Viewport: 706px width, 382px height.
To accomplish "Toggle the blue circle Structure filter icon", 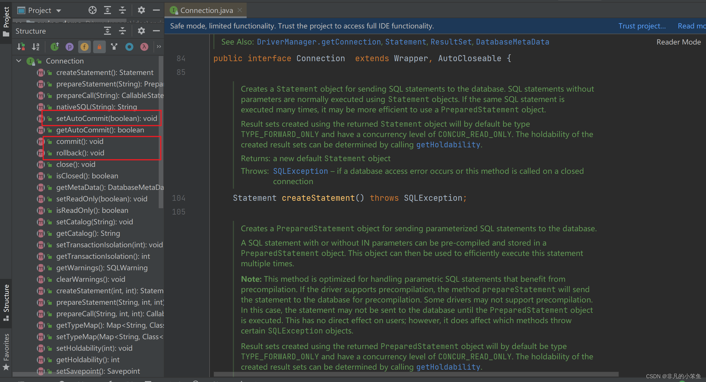I will tap(129, 47).
